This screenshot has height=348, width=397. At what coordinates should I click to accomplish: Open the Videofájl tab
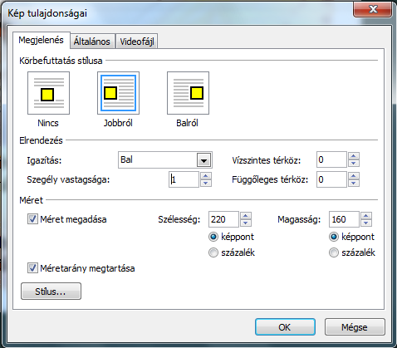tap(137, 42)
